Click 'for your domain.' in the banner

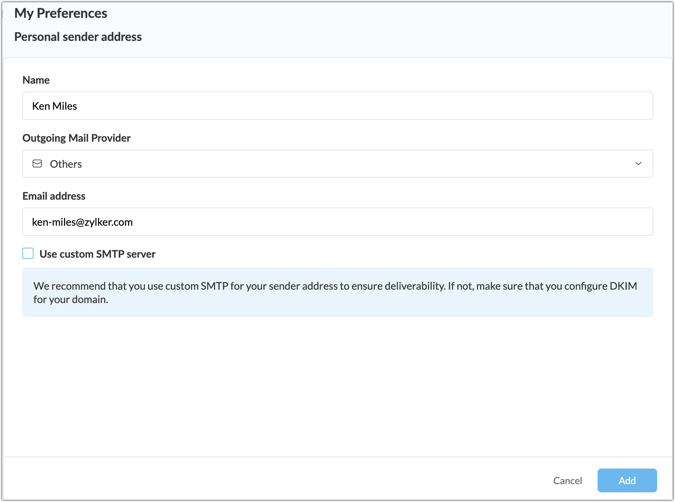[x=71, y=299]
